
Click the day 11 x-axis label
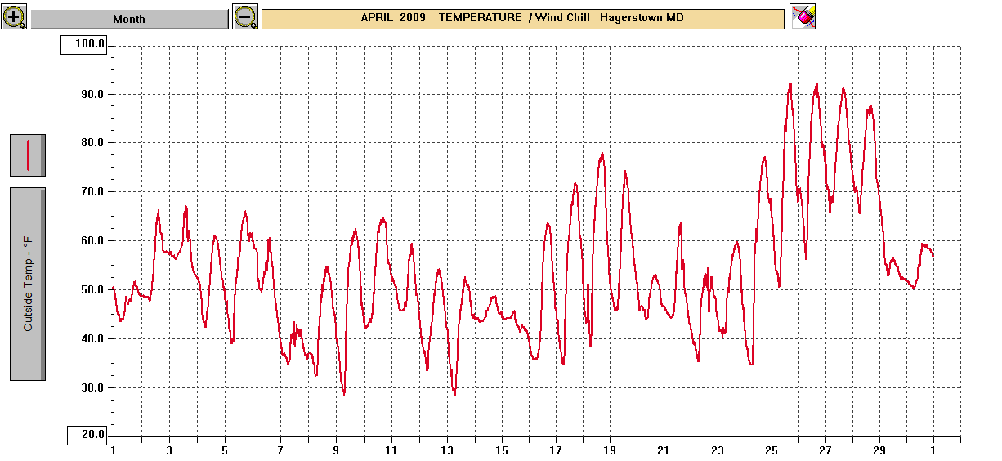pos(391,451)
